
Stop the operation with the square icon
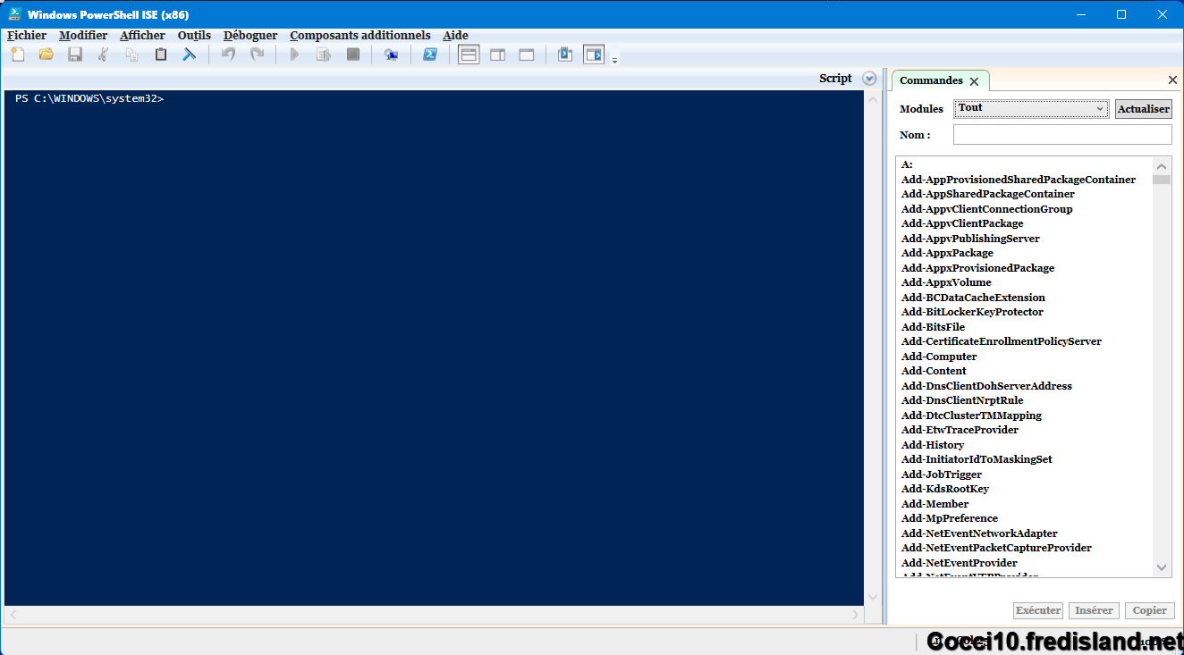point(353,55)
